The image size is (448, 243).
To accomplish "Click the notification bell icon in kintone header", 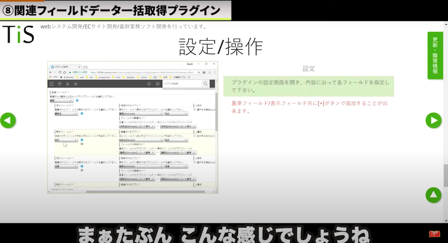I will [x=68, y=84].
